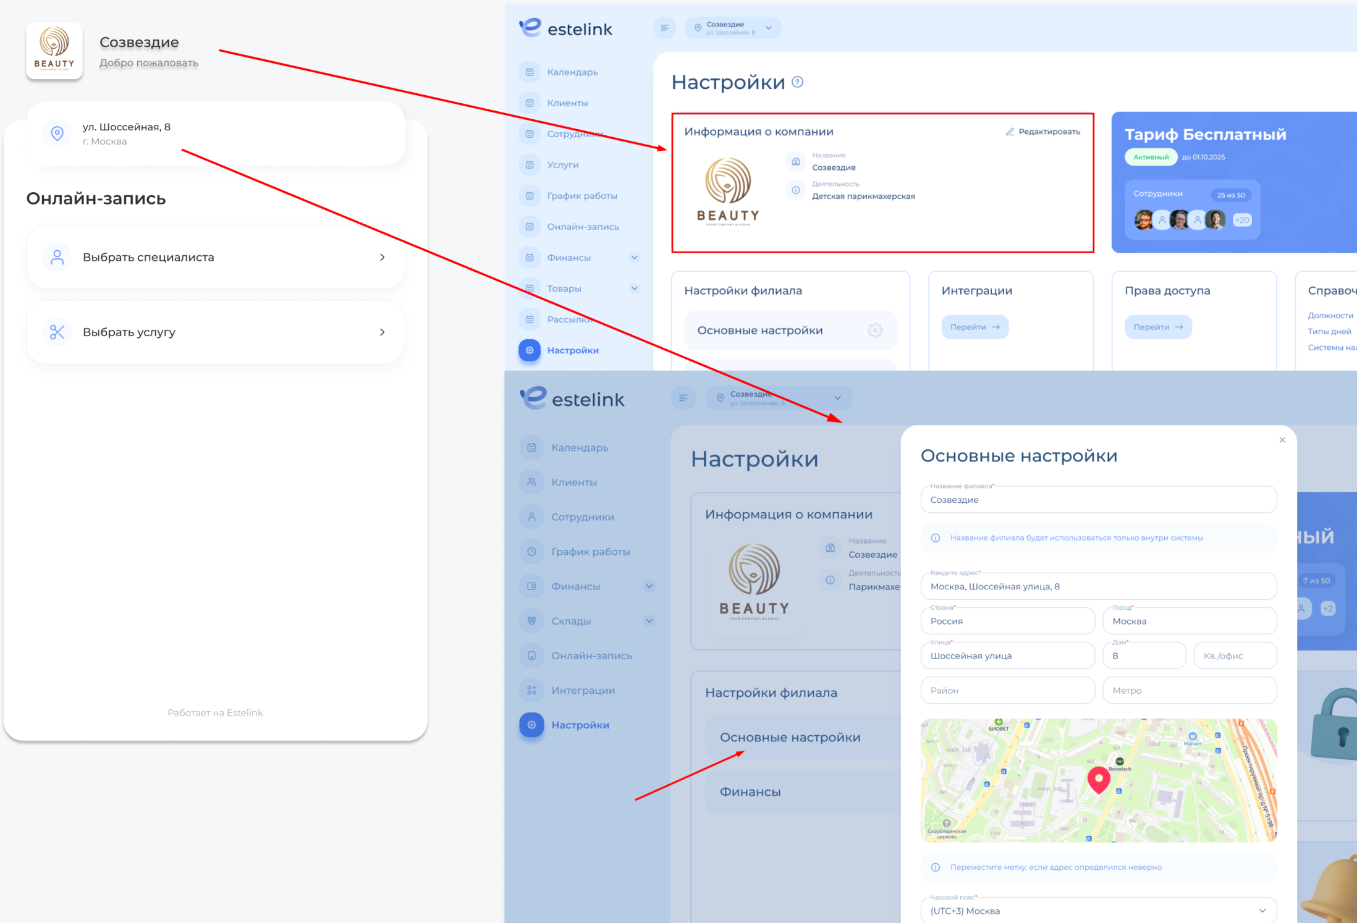This screenshot has width=1357, height=923.
Task: Select the Настройки gear icon in upper sidebar
Action: (x=530, y=350)
